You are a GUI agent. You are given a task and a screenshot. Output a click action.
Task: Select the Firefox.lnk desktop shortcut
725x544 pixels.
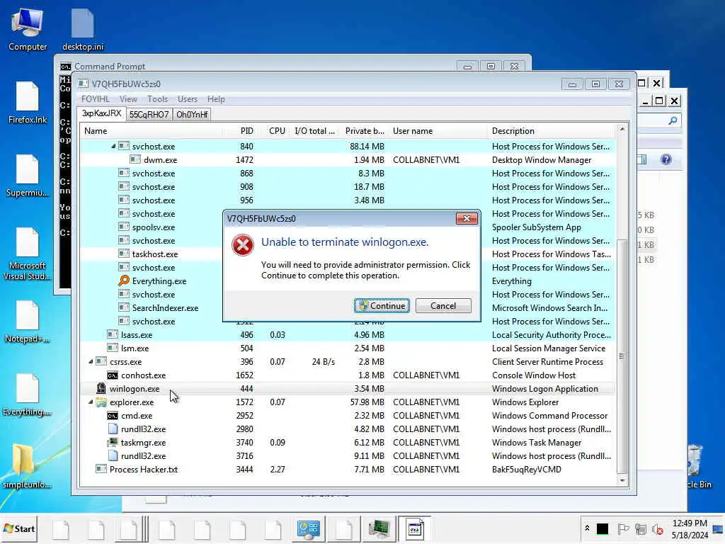[28, 103]
